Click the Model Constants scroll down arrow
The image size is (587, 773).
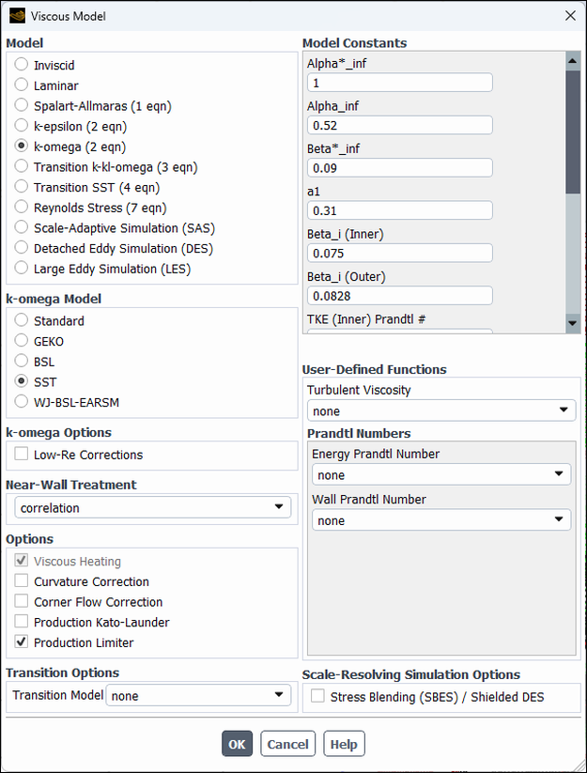[573, 323]
